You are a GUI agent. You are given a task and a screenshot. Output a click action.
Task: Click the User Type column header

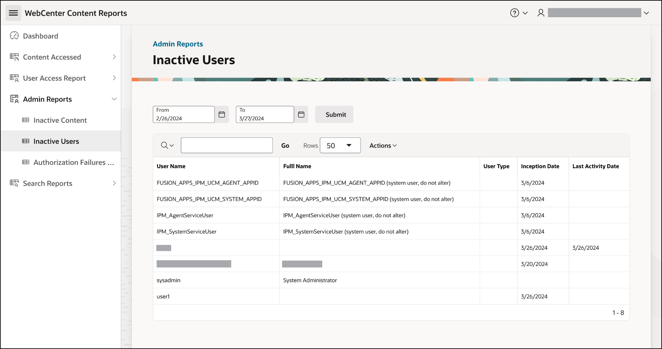pyautogui.click(x=496, y=166)
